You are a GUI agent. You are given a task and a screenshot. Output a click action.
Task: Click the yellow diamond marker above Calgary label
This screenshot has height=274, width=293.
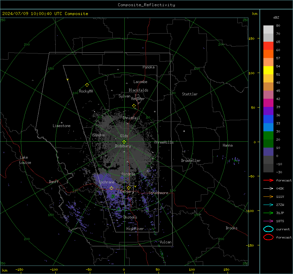click(x=129, y=188)
